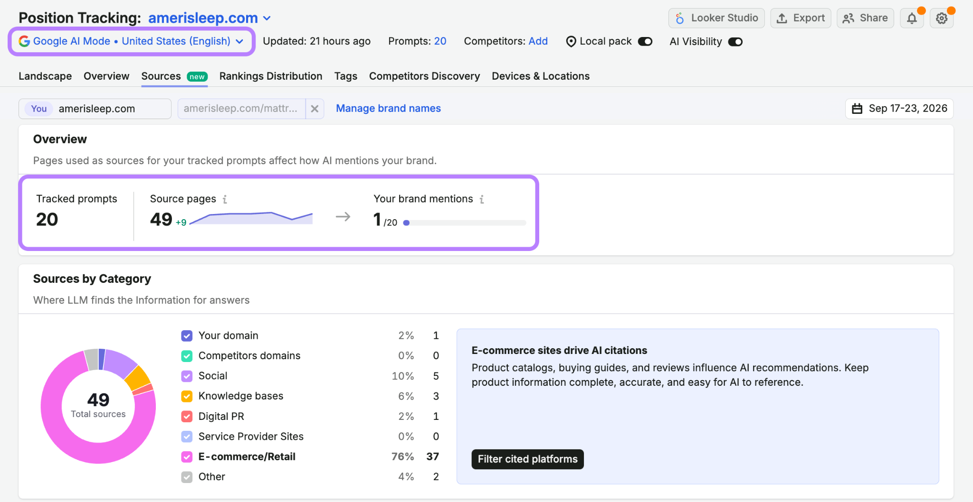
Task: Switch to the Overview tab
Action: pyautogui.click(x=106, y=76)
